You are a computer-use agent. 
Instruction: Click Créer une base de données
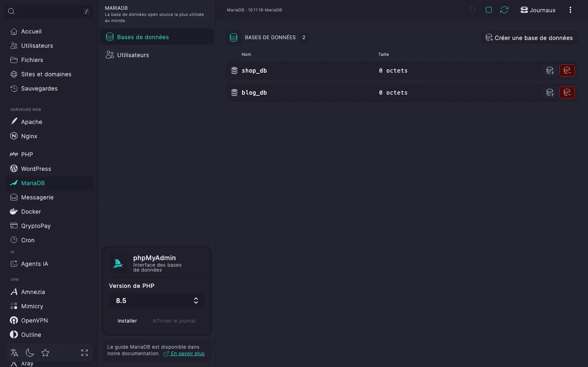[x=529, y=38]
